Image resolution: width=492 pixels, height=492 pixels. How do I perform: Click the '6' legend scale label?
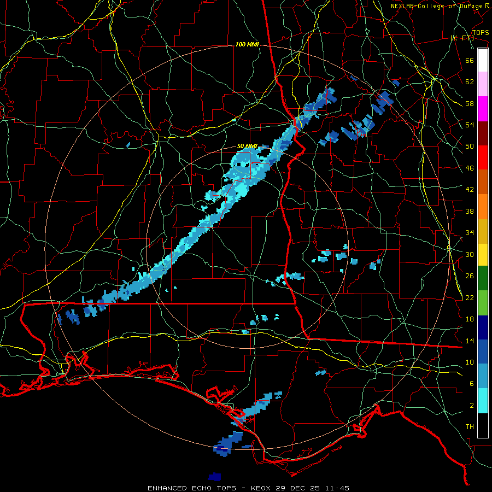pyautogui.click(x=472, y=384)
